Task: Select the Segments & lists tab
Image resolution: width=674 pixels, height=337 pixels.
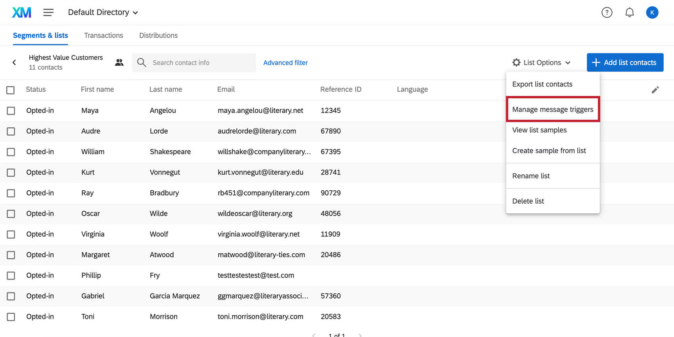Action: [x=40, y=36]
